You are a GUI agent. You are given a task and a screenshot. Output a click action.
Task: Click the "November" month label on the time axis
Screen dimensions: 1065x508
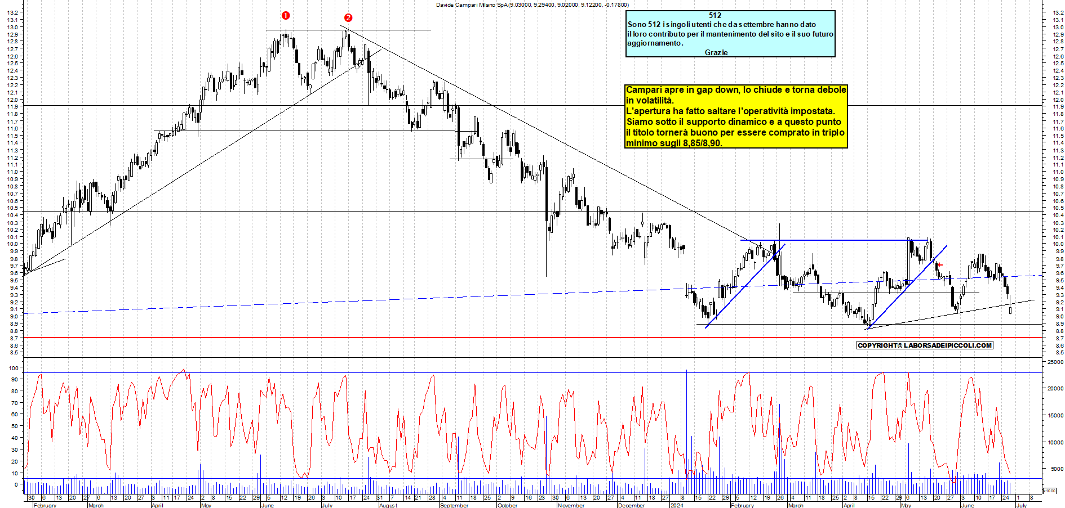571,505
